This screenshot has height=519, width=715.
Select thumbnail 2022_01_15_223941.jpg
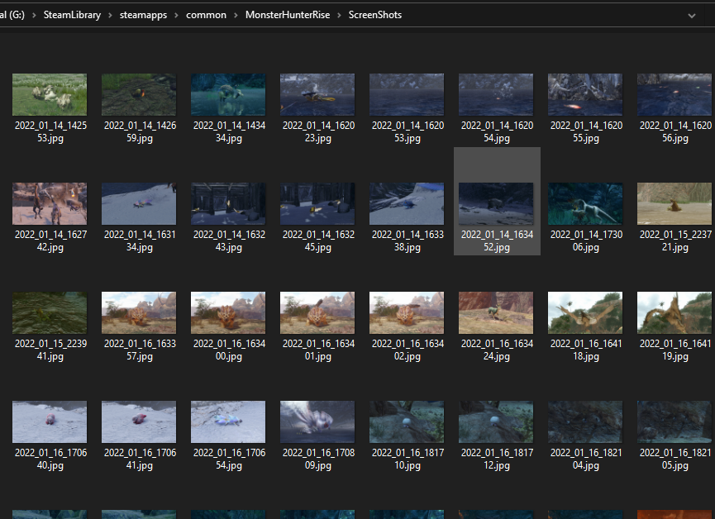pyautogui.click(x=50, y=312)
